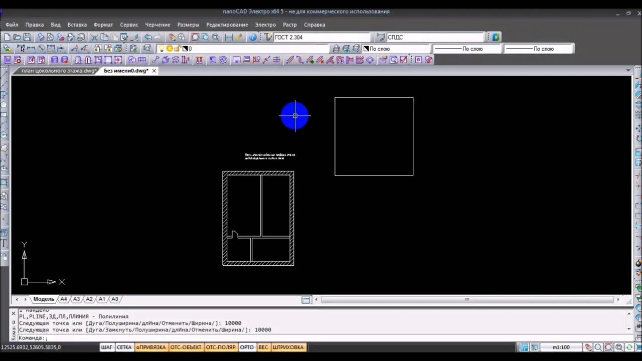The image size is (642, 361).
Task: Click the database cylinder icon
Action: coord(54,60)
